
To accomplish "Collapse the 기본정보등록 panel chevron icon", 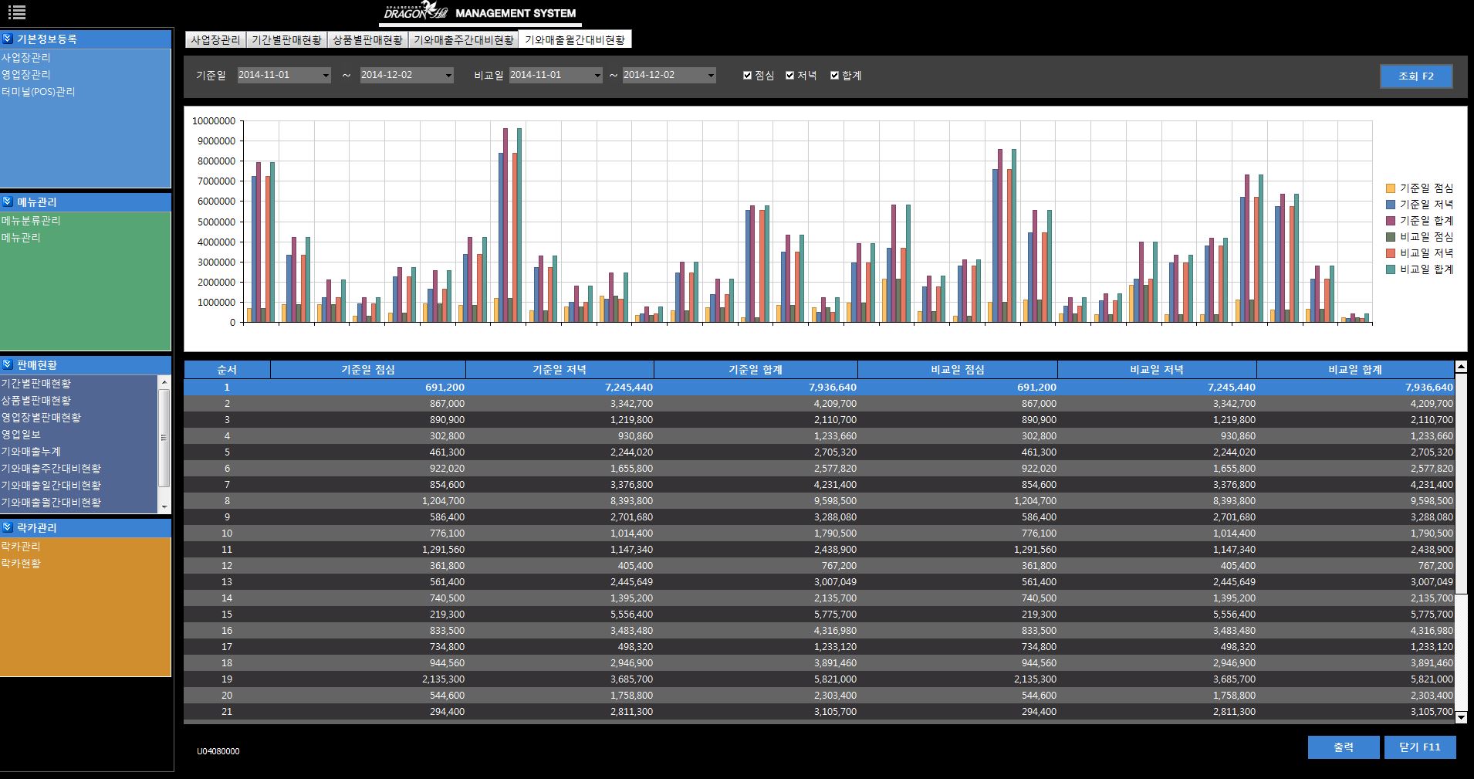I will tap(8, 39).
